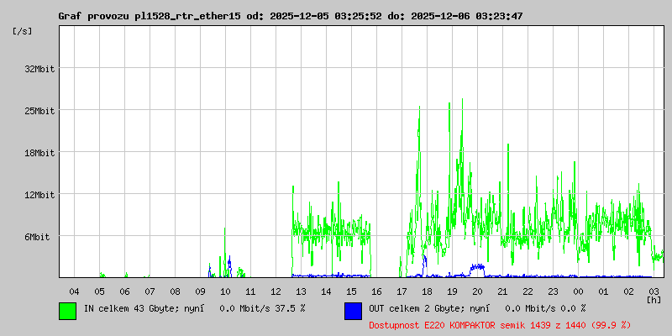The image size is (672, 336).
Task: Click the 32Mbit label on the Y axis
Action: pyautogui.click(x=39, y=69)
